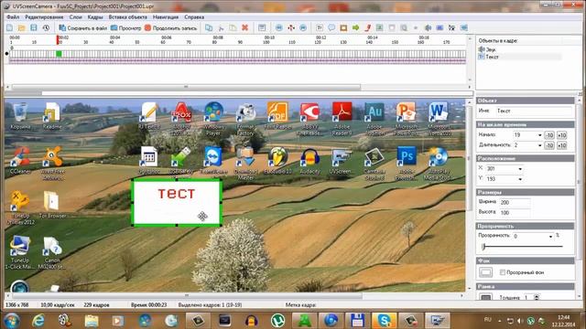Click the speaker sound toolbar icon
Screen dimensions: 586x329
428,28
